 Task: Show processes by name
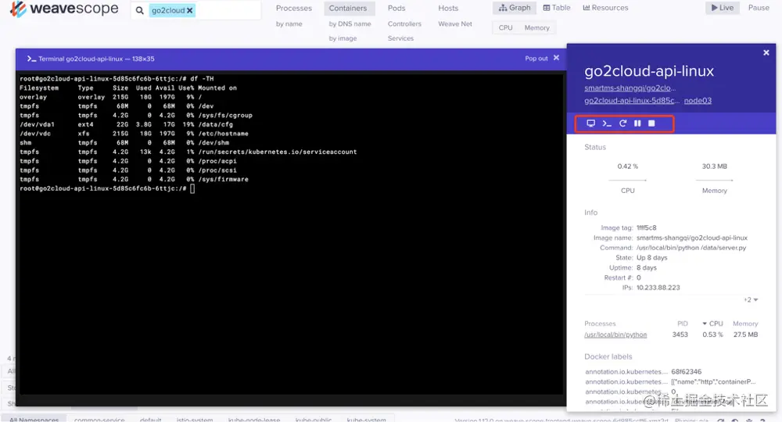tap(289, 24)
